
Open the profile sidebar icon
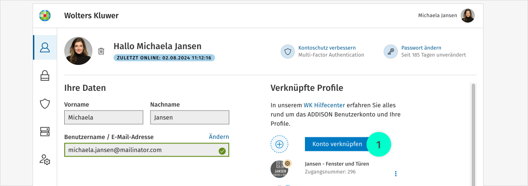pyautogui.click(x=45, y=47)
